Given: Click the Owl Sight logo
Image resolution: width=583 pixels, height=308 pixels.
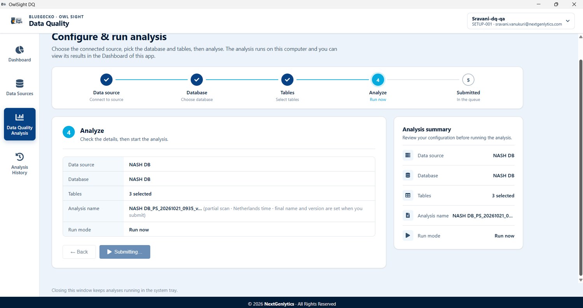Looking at the screenshot, I should coord(17,21).
